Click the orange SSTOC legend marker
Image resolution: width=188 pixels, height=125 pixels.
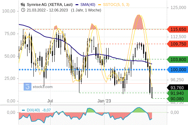100,5
